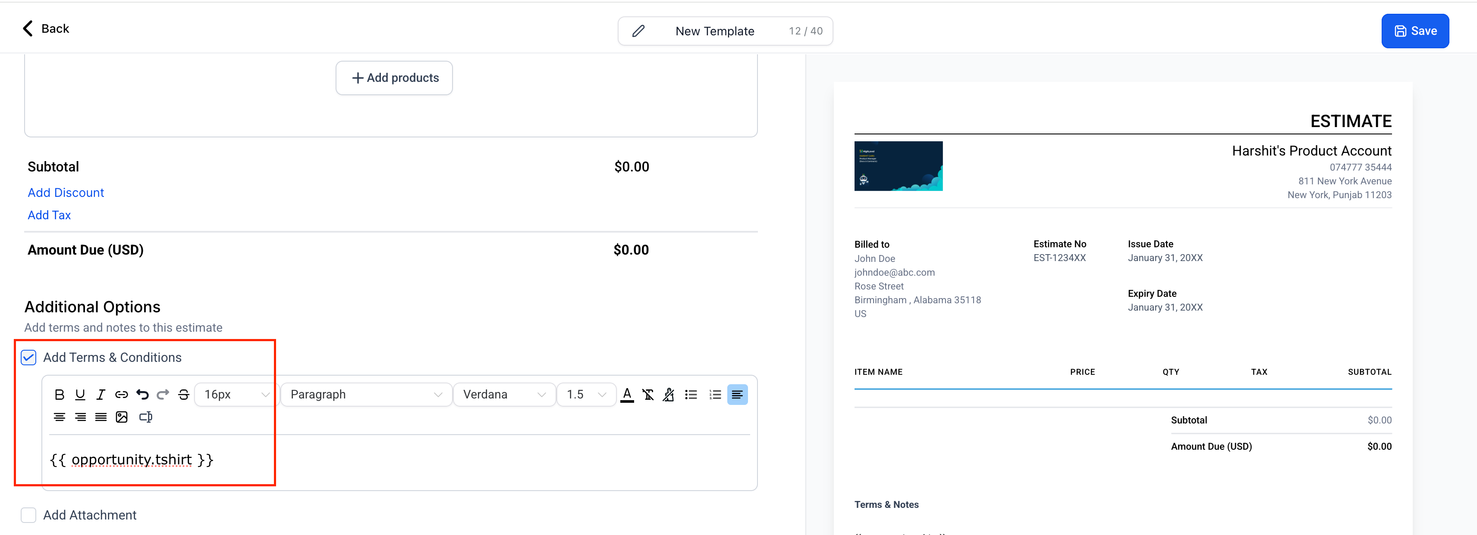The width and height of the screenshot is (1477, 535).
Task: Create a bulleted list
Action: 691,394
